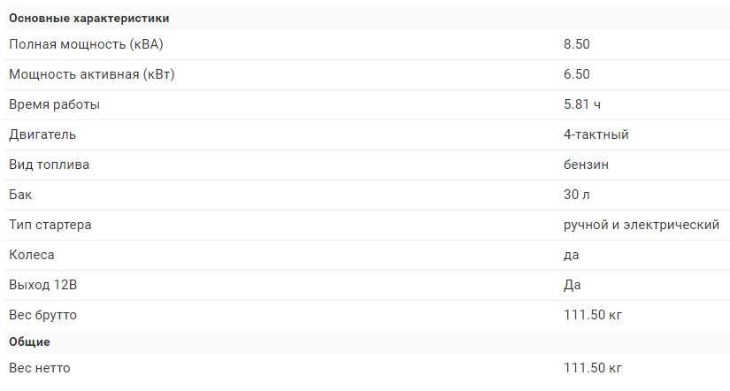Click the "Вес нетто" row label
This screenshot has width=730, height=391.
pyautogui.click(x=39, y=368)
